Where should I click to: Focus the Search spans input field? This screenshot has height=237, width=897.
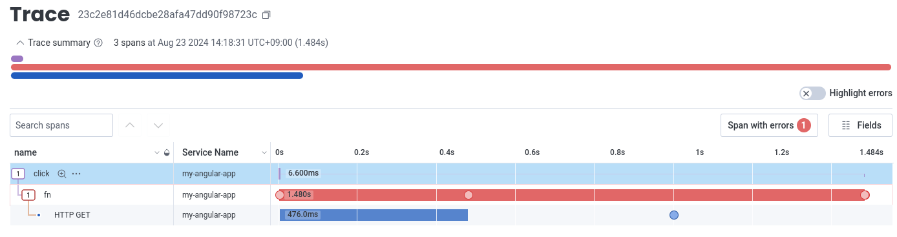pos(61,125)
